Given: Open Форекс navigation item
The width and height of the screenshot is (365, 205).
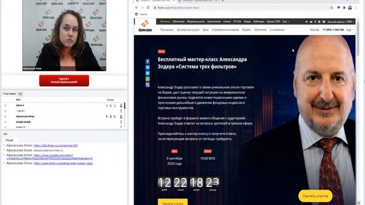Looking at the screenshot, I should pyautogui.click(x=246, y=30).
